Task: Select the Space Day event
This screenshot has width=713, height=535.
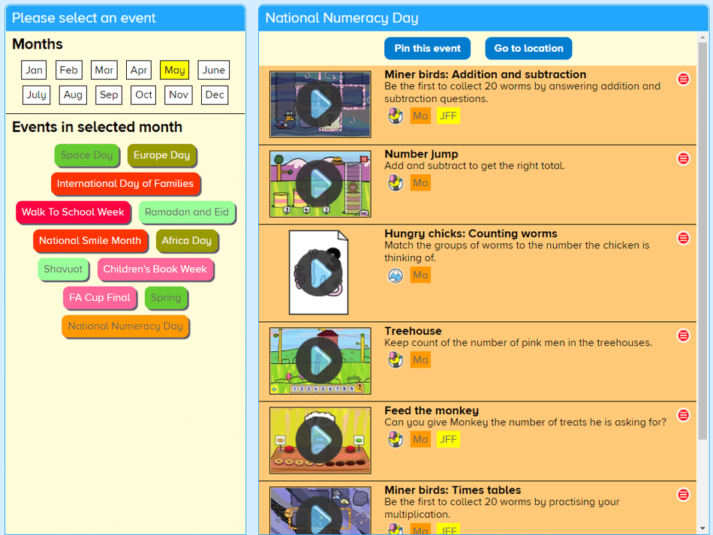Action: point(87,155)
